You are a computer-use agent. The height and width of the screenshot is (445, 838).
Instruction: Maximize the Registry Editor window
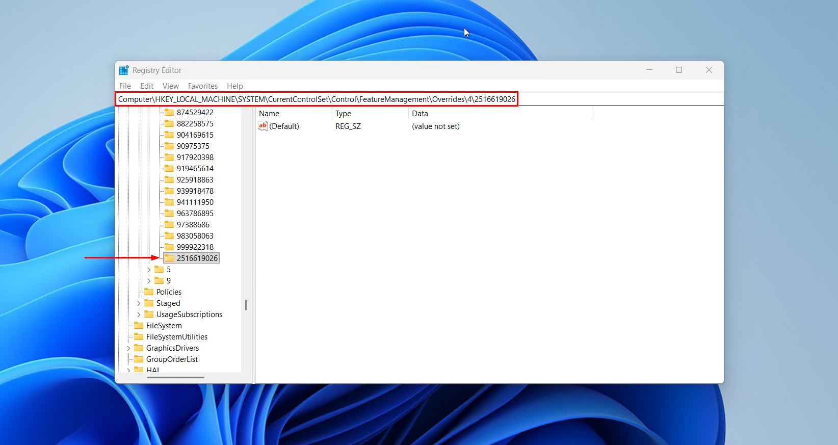click(679, 70)
